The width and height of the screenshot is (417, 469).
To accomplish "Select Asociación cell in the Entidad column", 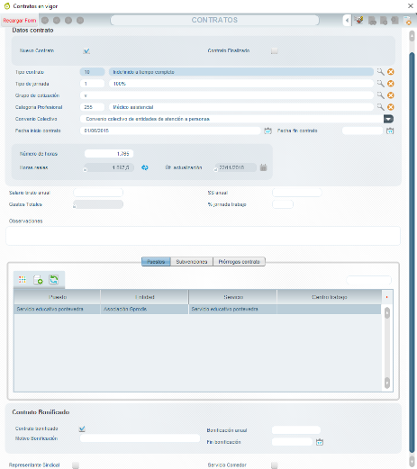I will coord(144,309).
